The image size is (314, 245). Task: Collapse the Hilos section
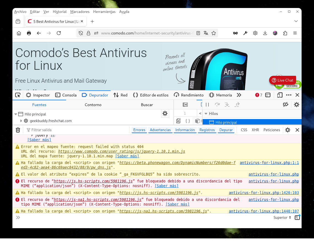206,114
